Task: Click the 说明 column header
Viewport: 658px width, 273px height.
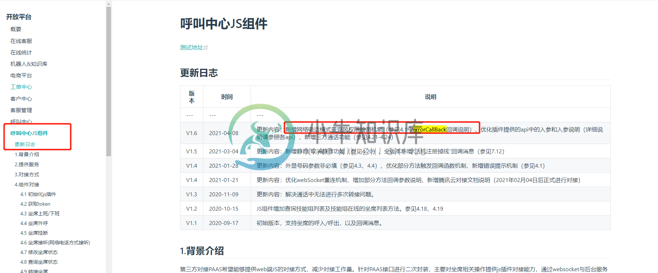Action: 431,97
